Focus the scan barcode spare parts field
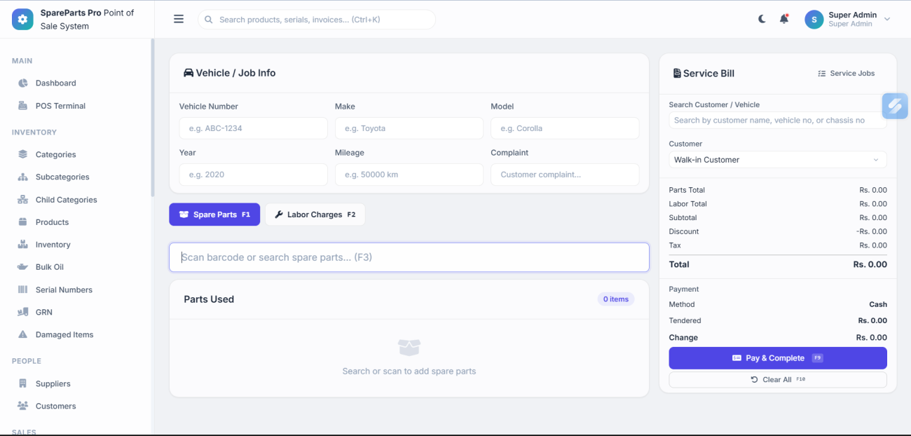The height and width of the screenshot is (436, 911). coord(409,257)
